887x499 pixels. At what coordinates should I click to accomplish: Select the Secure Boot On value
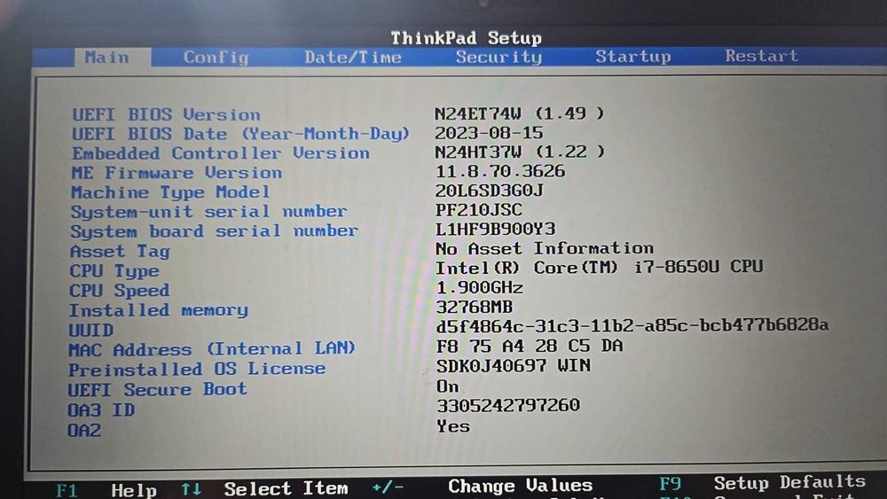[x=447, y=386]
